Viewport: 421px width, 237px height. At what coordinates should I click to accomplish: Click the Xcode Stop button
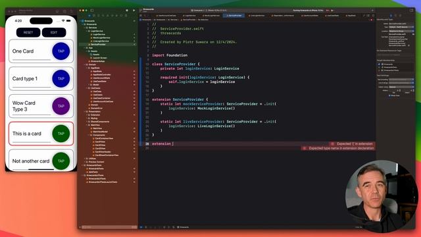click(127, 11)
